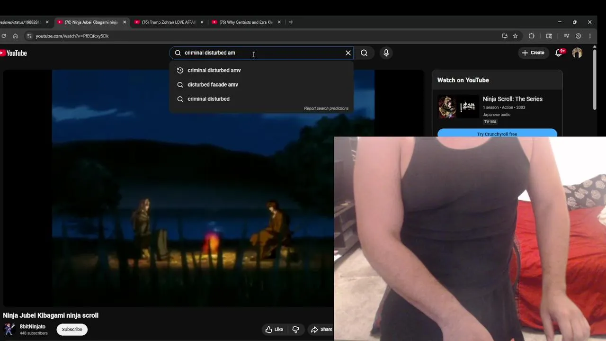
Task: Click into the YouTube search field
Action: coord(260,53)
